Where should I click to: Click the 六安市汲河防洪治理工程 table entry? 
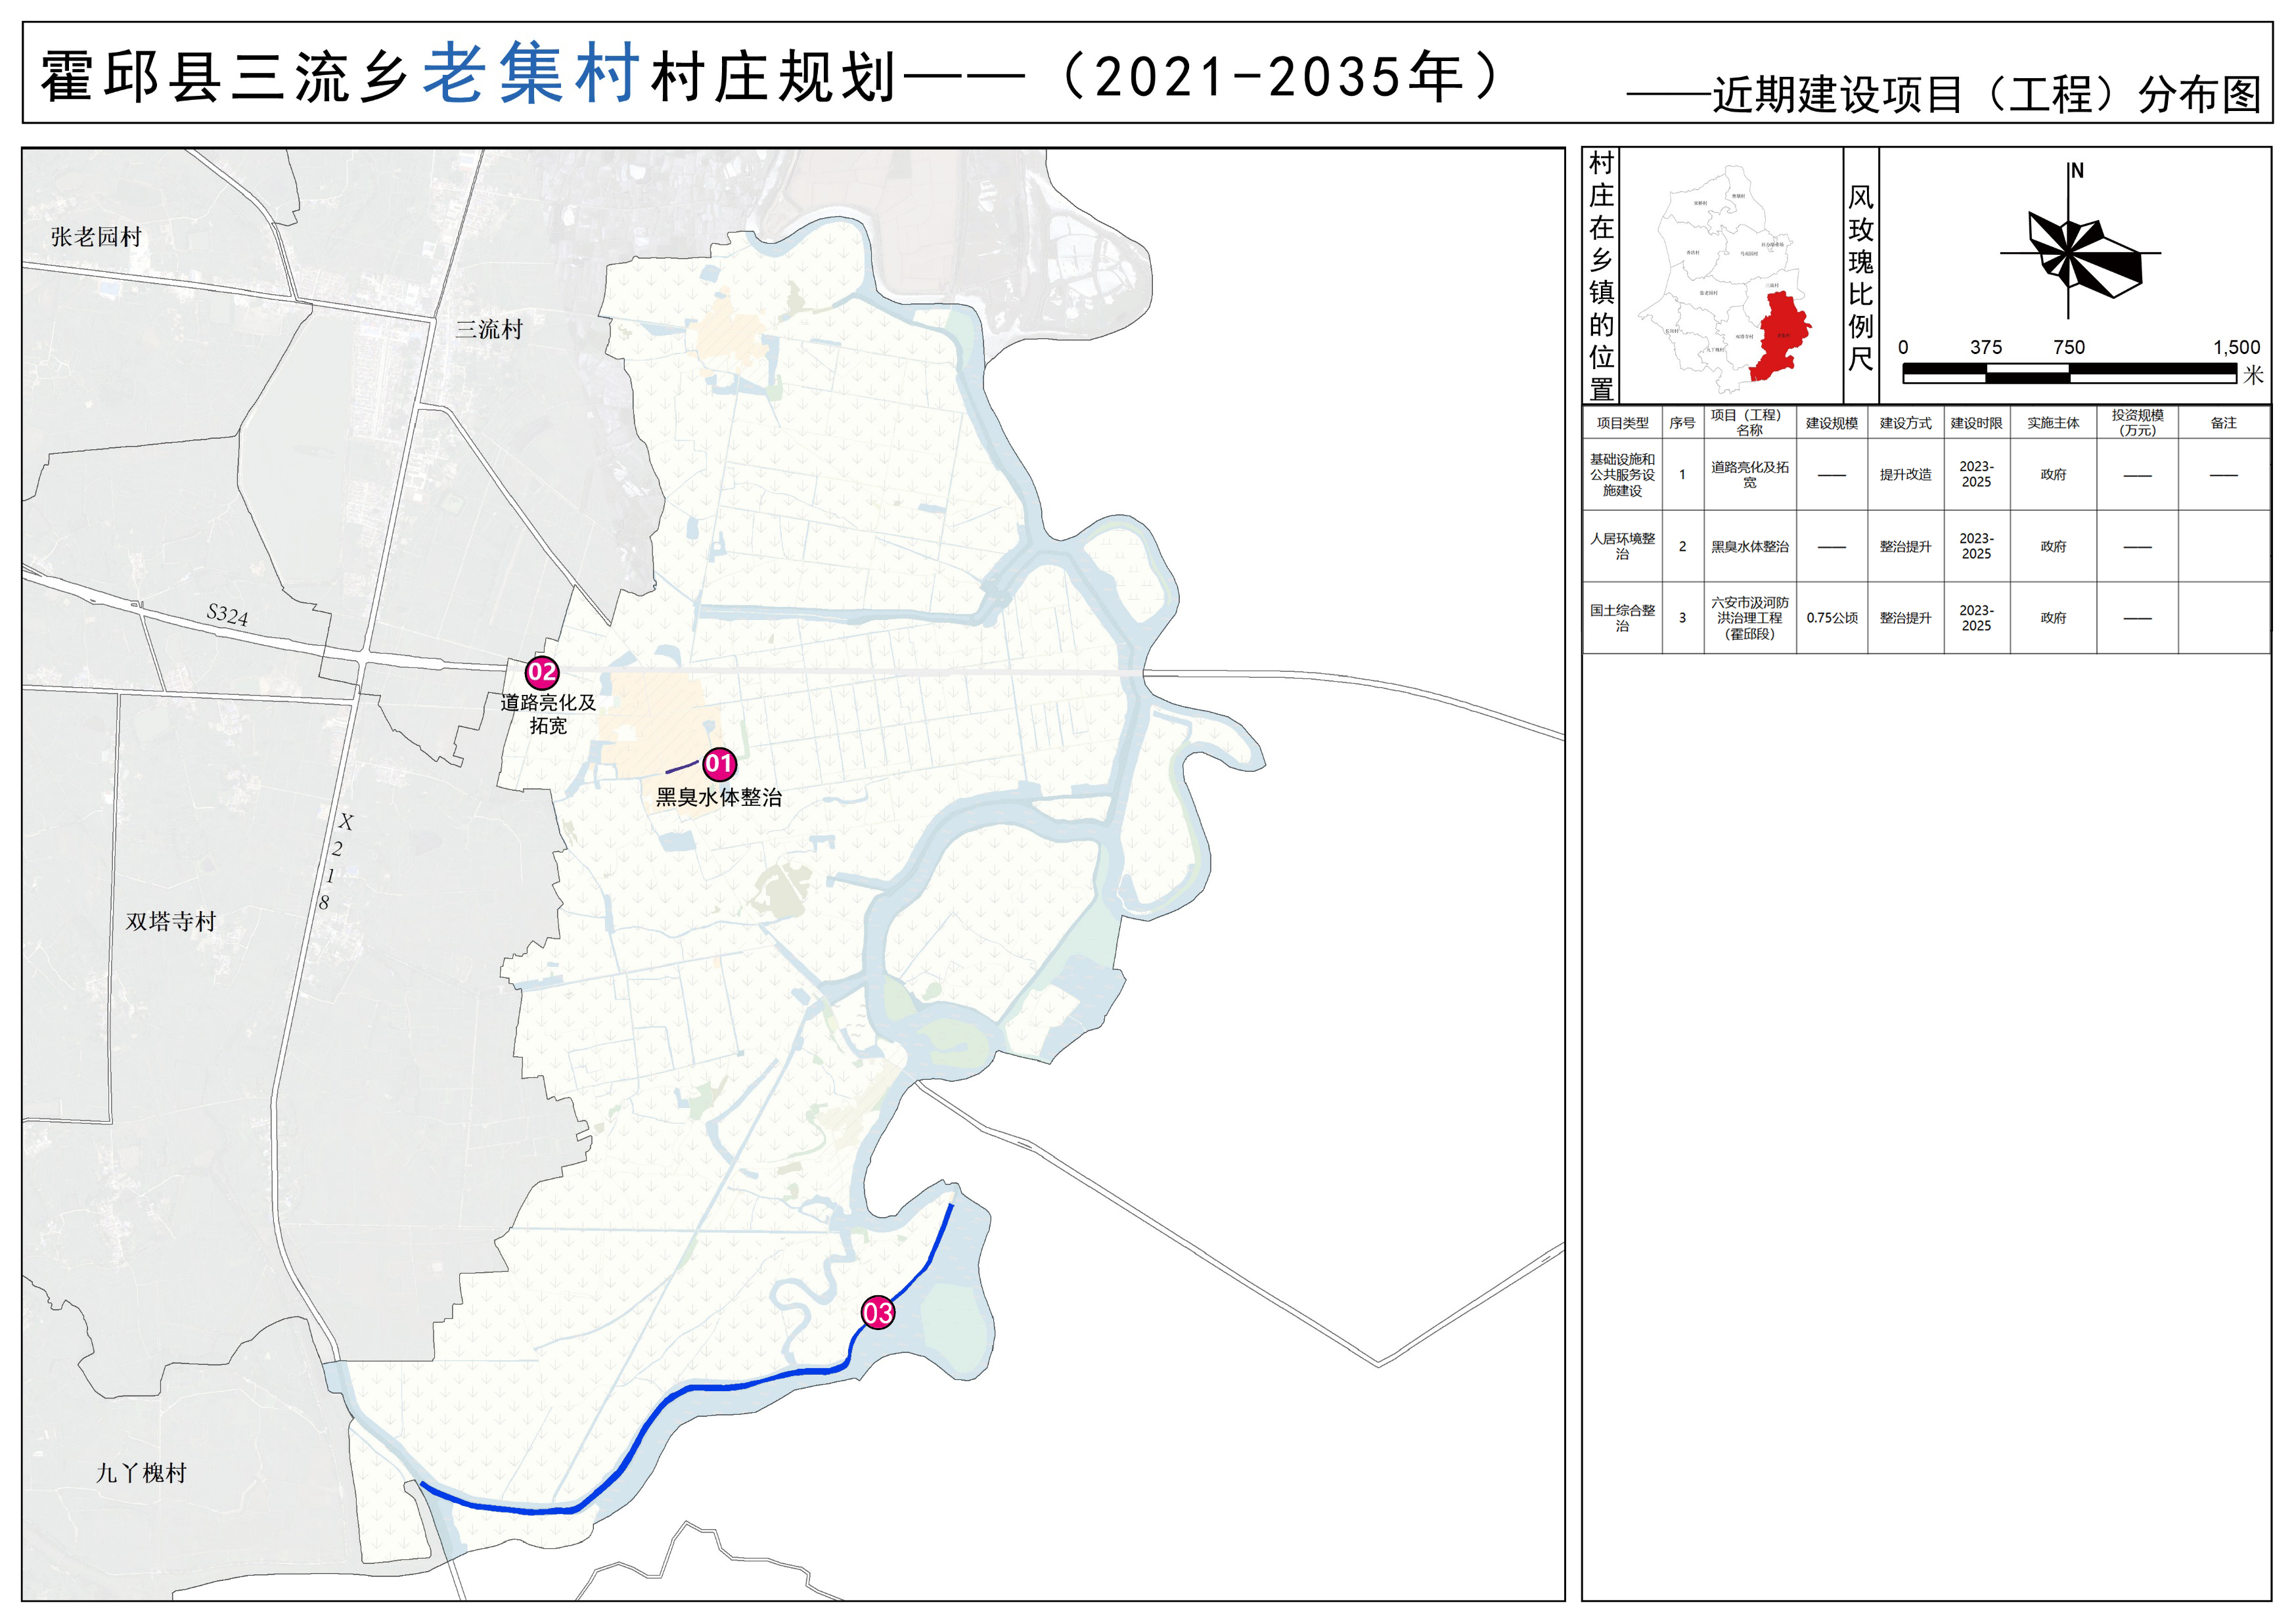[1749, 618]
